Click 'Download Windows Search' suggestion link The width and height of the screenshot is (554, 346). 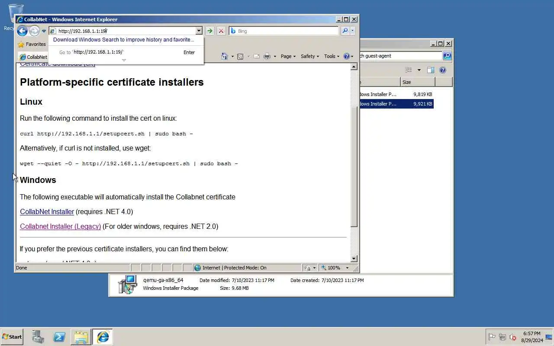point(124,40)
